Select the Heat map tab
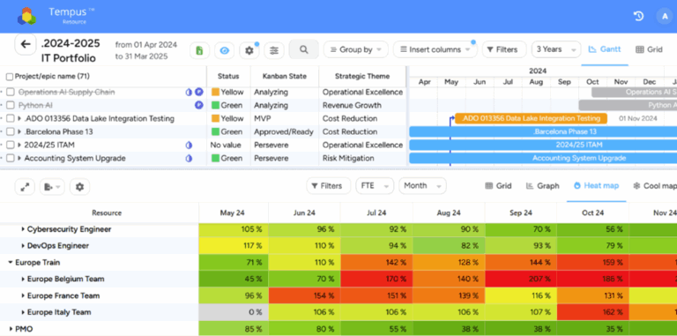677x336 pixels. click(596, 186)
